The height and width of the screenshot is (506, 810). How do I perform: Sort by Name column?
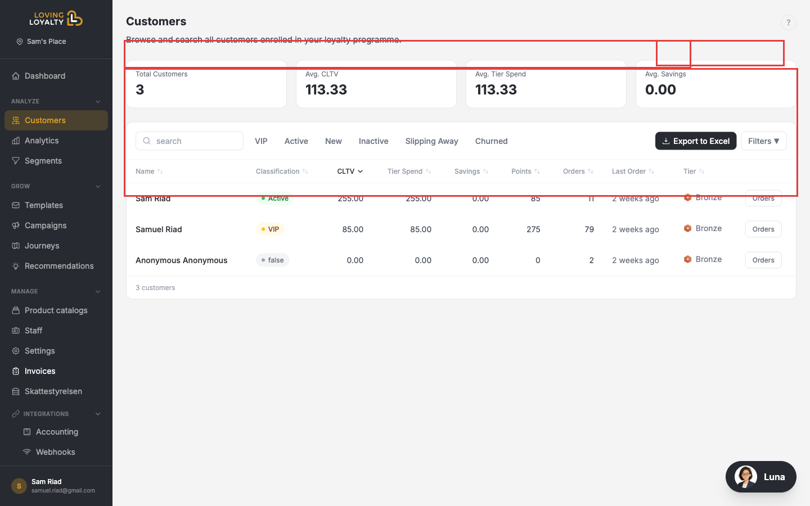149,171
